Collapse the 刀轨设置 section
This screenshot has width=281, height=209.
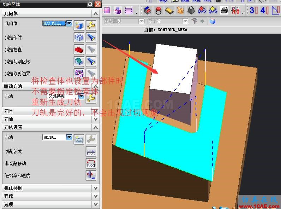point(96,127)
